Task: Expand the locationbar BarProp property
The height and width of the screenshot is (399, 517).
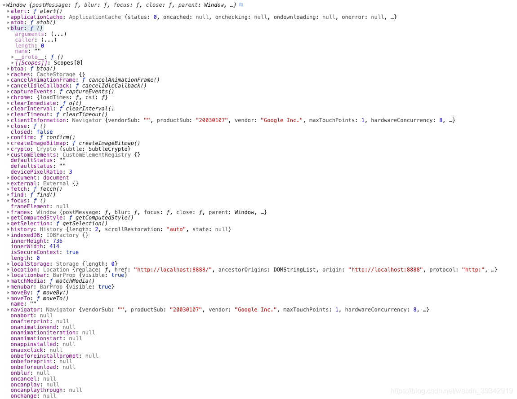Action: tap(8, 275)
